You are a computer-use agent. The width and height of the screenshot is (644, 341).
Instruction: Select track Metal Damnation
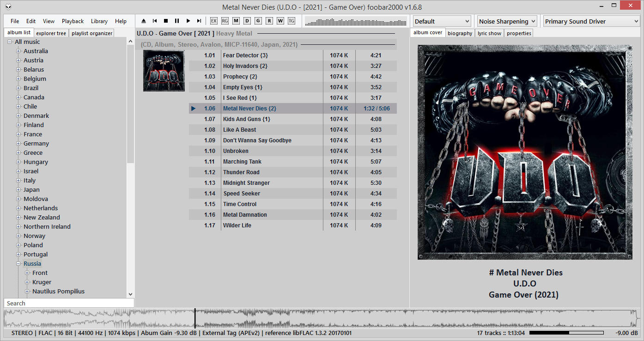[x=293, y=215]
